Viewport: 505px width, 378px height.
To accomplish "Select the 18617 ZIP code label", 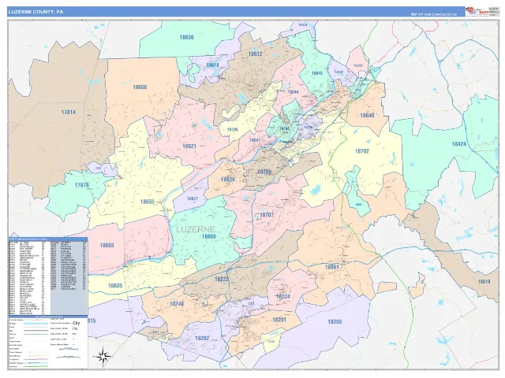I will click(x=193, y=198).
